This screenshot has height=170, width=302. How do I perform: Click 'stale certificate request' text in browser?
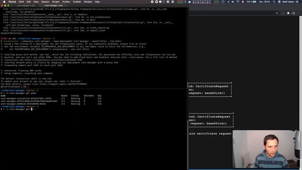(210, 134)
